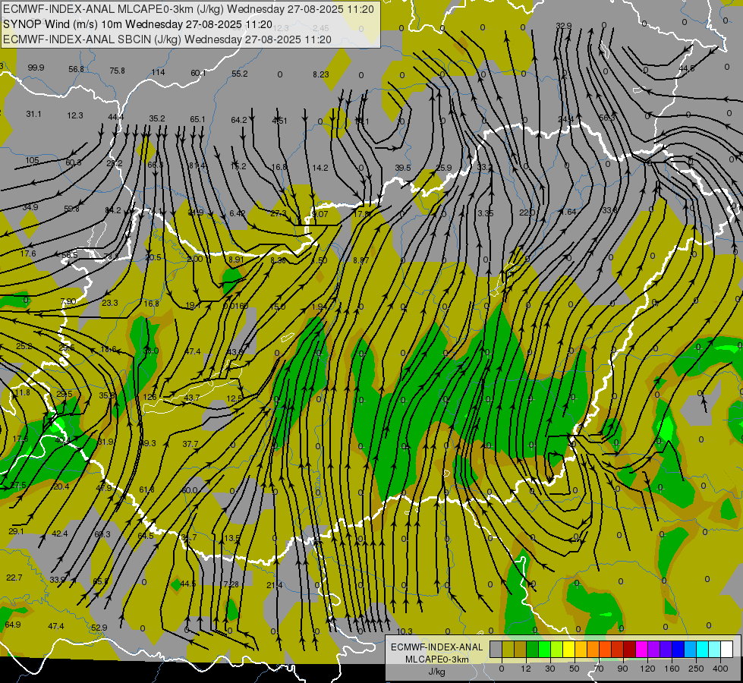The width and height of the screenshot is (743, 683).
Task: Click the purple legend swatch after 120
Action: click(654, 649)
